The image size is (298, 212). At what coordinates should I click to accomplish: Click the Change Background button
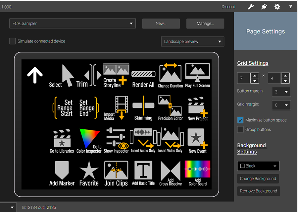point(258,178)
